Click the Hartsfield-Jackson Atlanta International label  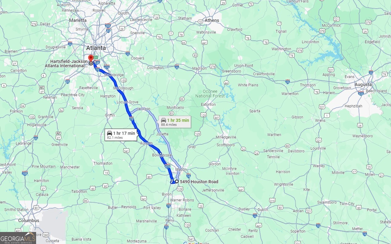click(x=66, y=64)
